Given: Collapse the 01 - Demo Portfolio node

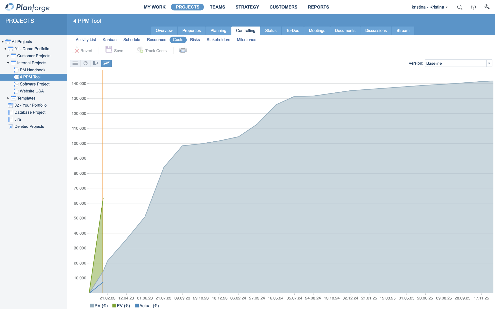Looking at the screenshot, I should tap(5, 49).
